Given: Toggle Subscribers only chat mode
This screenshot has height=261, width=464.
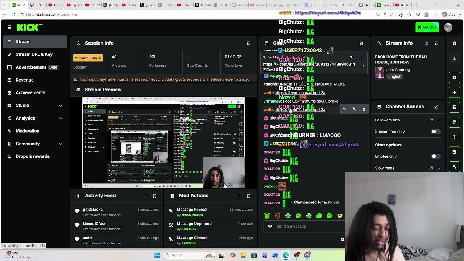Looking at the screenshot, I should (x=435, y=132).
